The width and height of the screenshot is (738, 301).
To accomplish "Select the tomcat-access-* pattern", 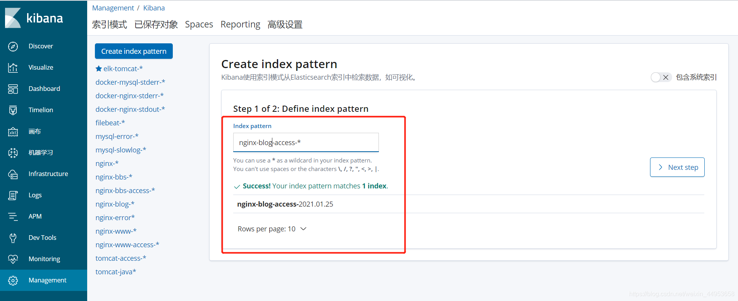I will pyautogui.click(x=121, y=258).
